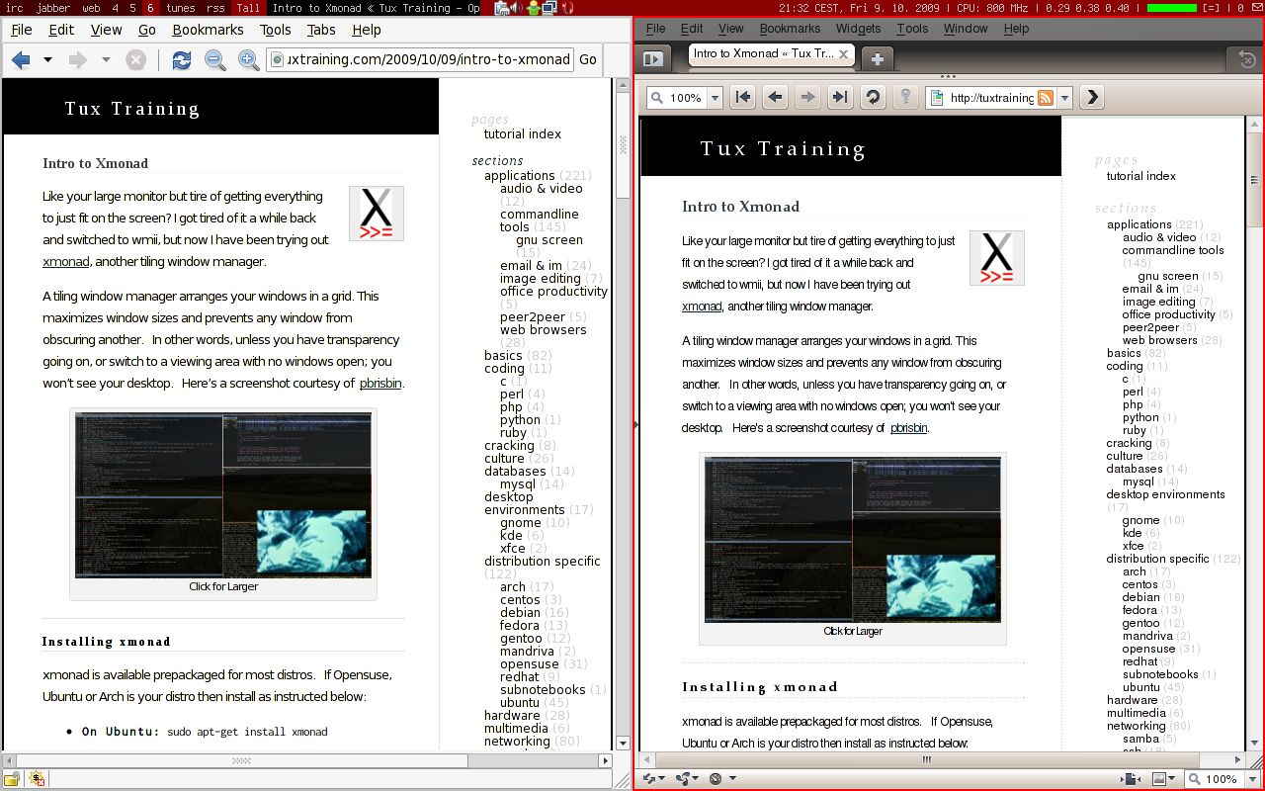Open the Window menu in Opera
Viewport: 1265px width, 791px height.
point(966,29)
